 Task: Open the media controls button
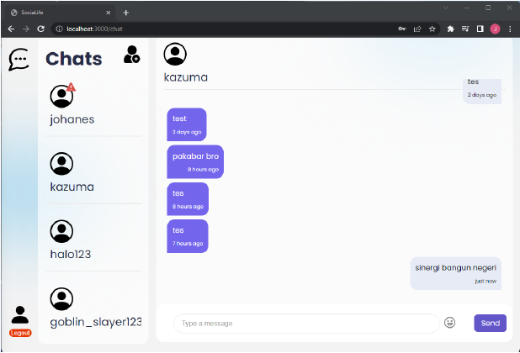coord(465,29)
